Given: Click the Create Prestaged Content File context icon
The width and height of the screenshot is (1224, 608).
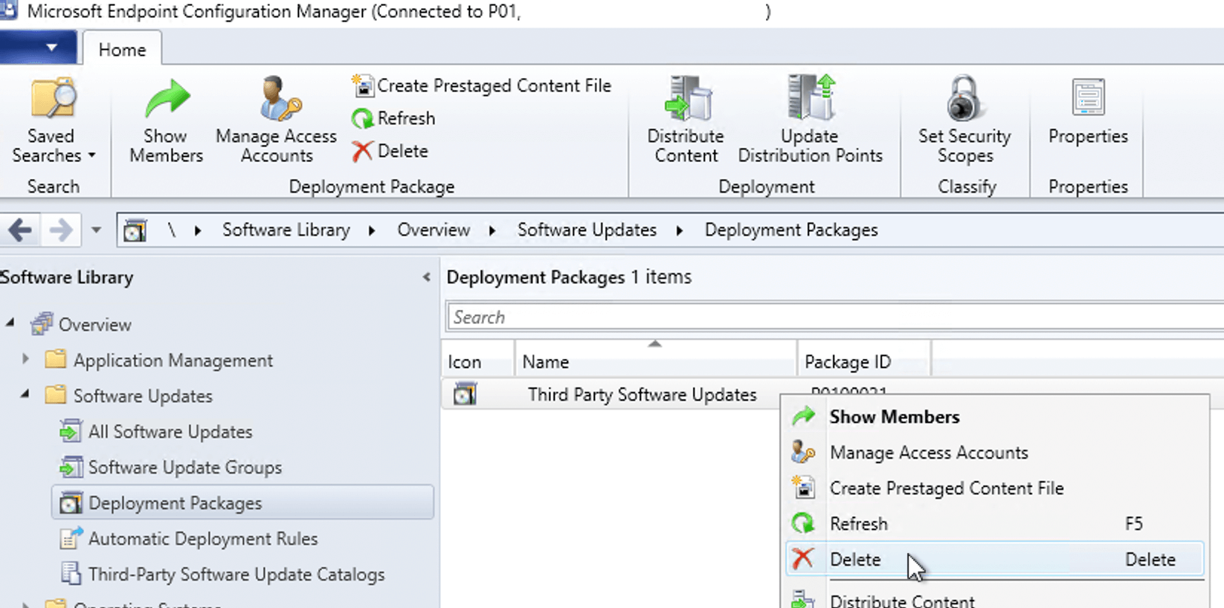Looking at the screenshot, I should 803,487.
